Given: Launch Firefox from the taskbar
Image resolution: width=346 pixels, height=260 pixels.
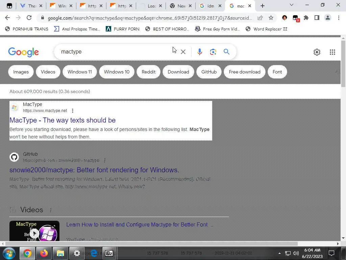Looking at the screenshot, I should tap(44, 253).
